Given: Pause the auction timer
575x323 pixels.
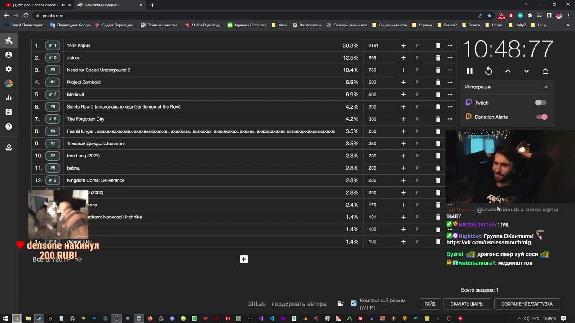Looking at the screenshot, I should [x=469, y=71].
